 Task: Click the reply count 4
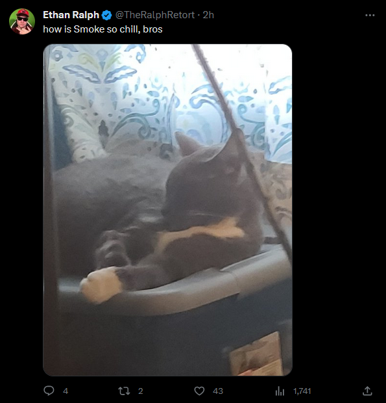pyautogui.click(x=66, y=391)
